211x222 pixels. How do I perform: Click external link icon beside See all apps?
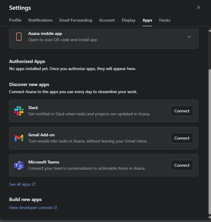pos(34,184)
